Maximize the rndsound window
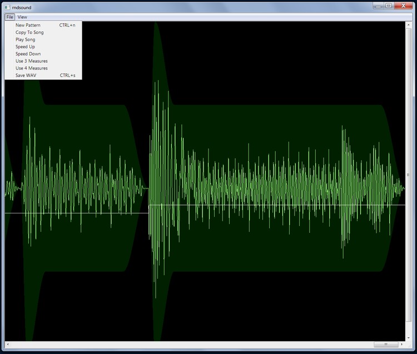417x354 pixels. (389, 6)
